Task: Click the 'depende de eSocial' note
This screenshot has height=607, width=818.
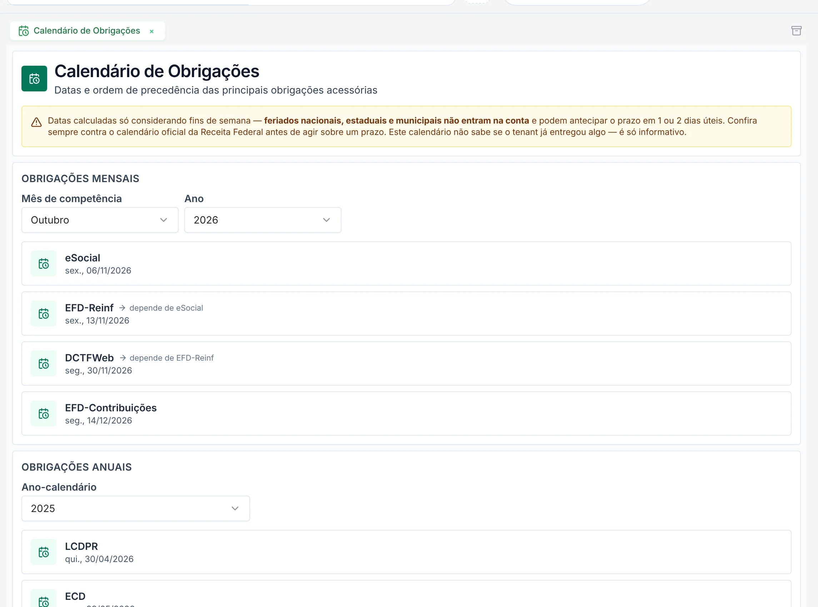Action: tap(166, 308)
